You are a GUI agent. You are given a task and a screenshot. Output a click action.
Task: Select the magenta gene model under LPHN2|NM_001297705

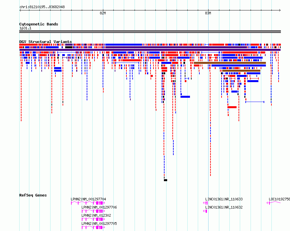click(94, 227)
